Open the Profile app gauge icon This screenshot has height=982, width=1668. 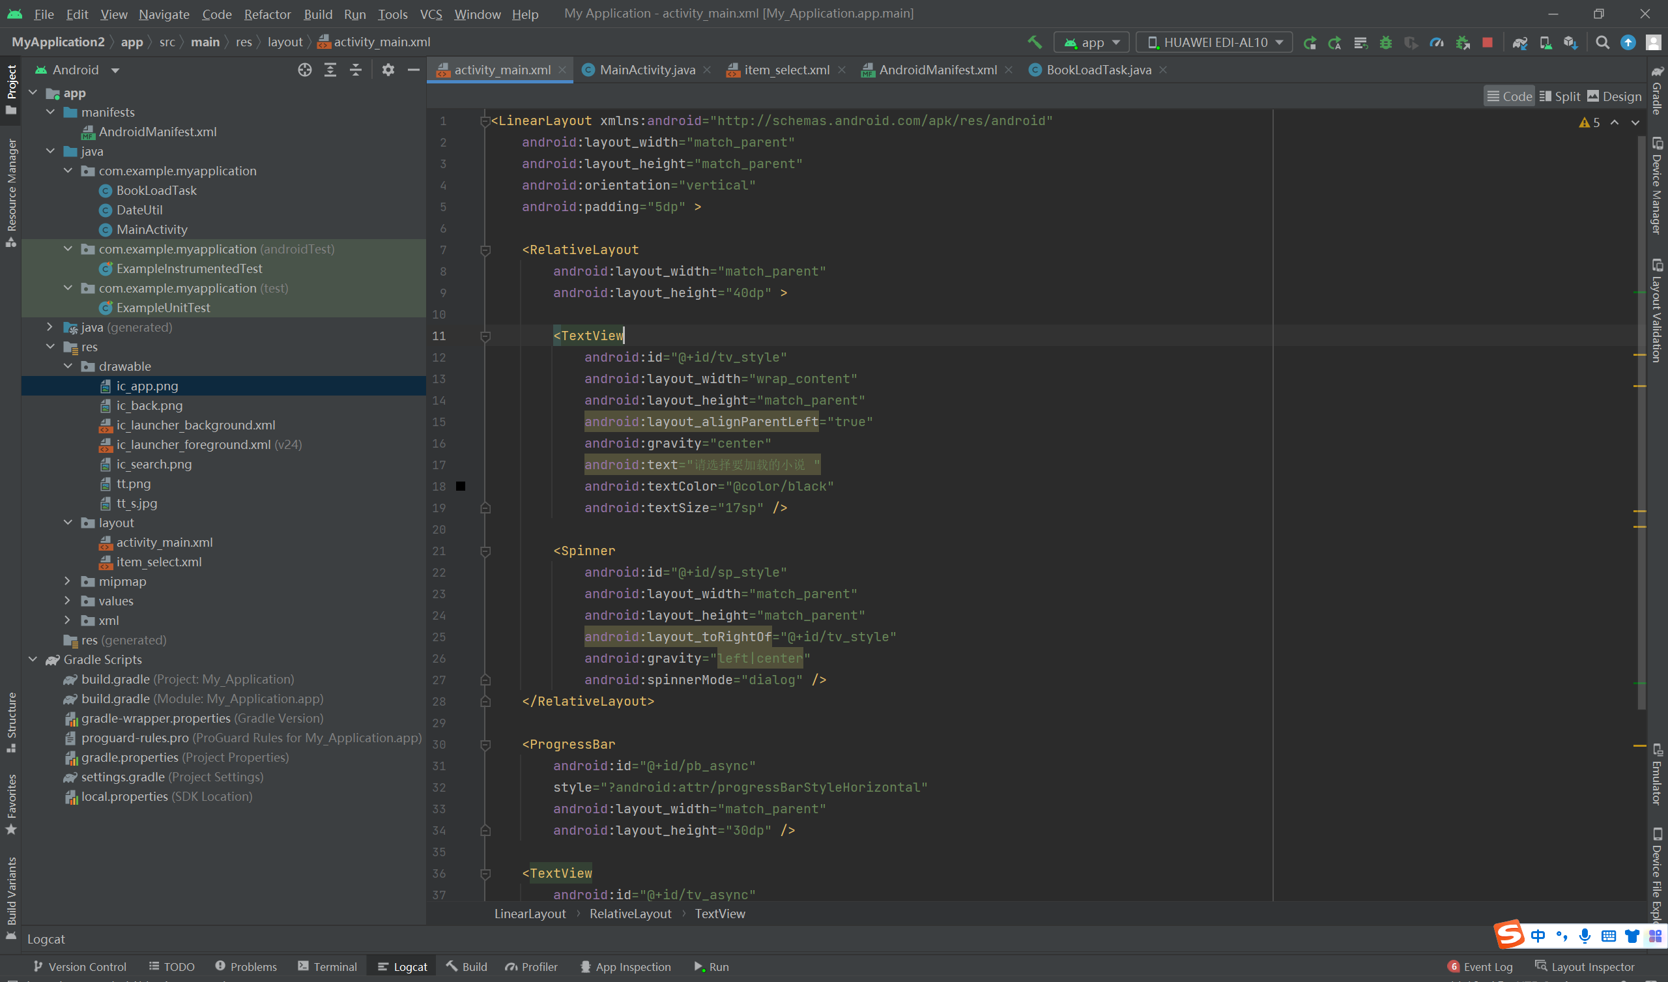[1436, 42]
